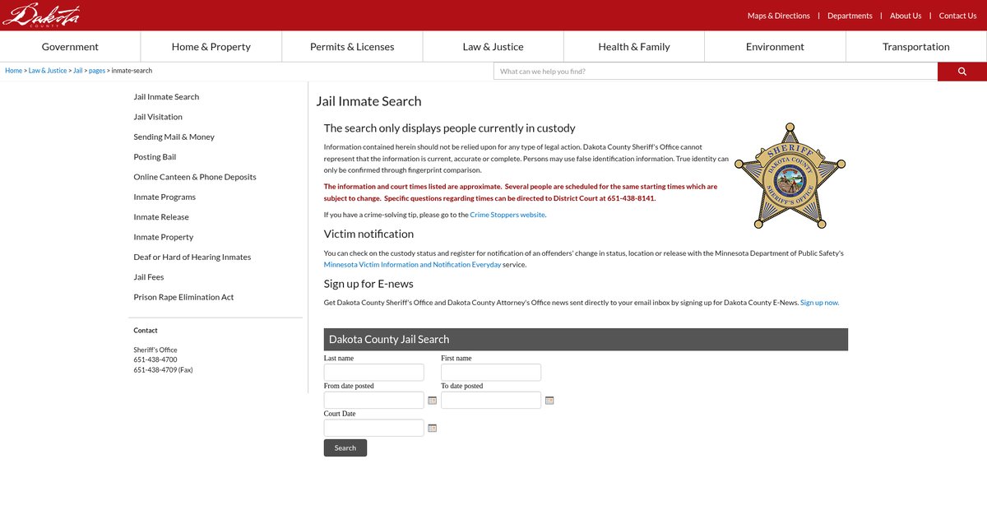Go to Posting Bail page
Image resolution: width=987 pixels, height=510 pixels.
pos(155,157)
